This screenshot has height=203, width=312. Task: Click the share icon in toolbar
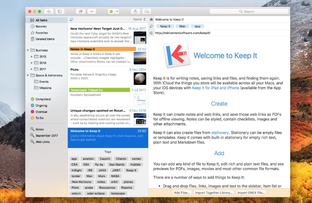[136, 12]
